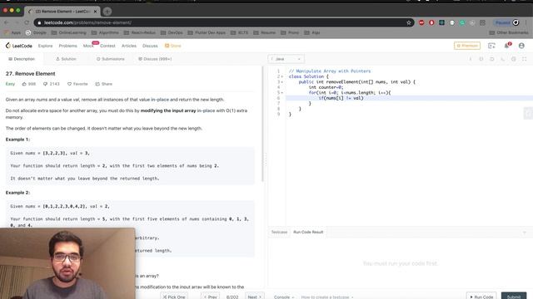Open the Store link
This screenshot has height=299, width=533.
pos(173,46)
